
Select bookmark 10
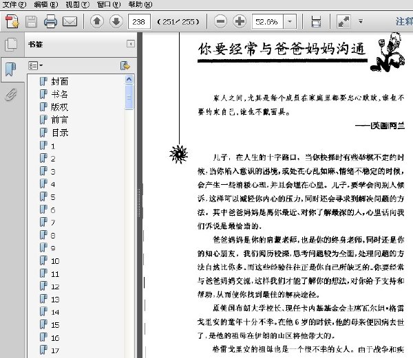55,261
